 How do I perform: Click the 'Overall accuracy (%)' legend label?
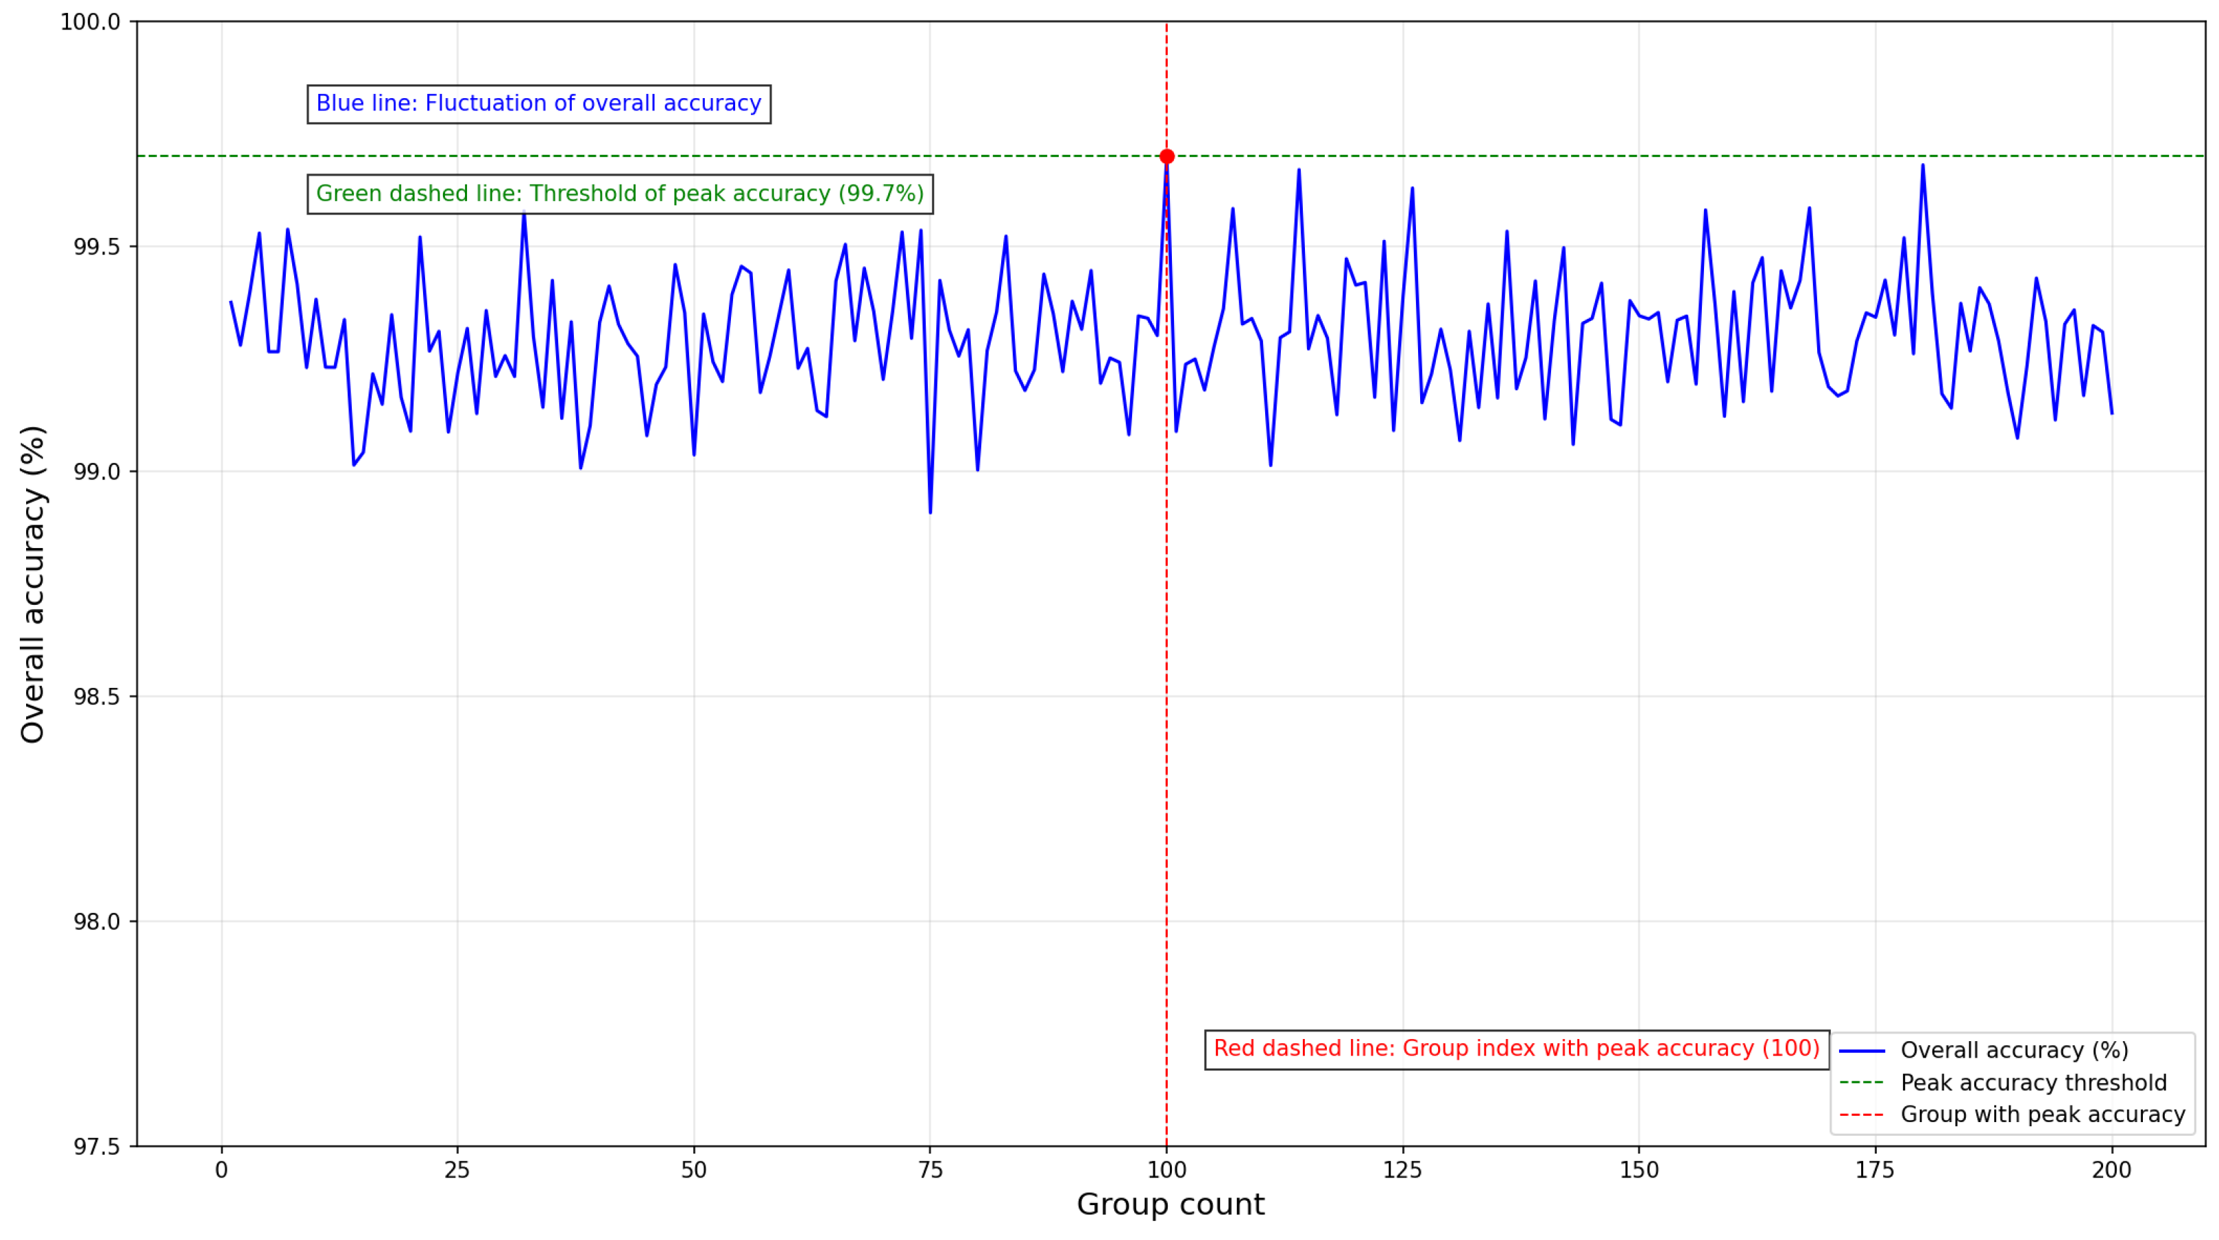click(2014, 1051)
